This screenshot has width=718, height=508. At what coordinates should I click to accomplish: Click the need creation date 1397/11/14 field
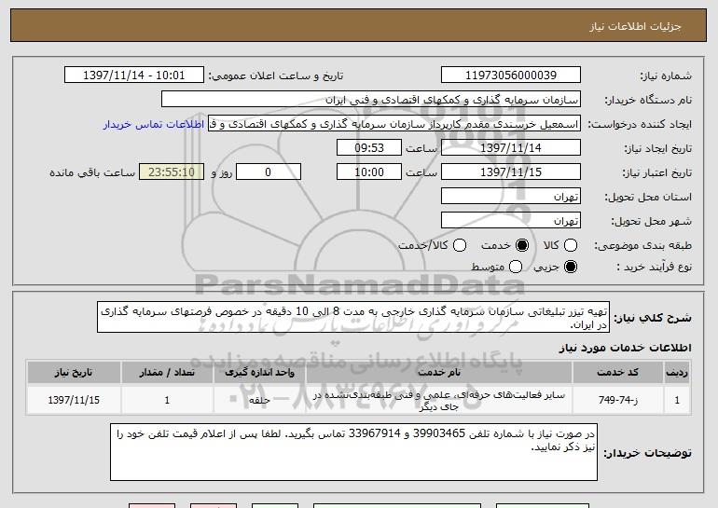[511, 148]
